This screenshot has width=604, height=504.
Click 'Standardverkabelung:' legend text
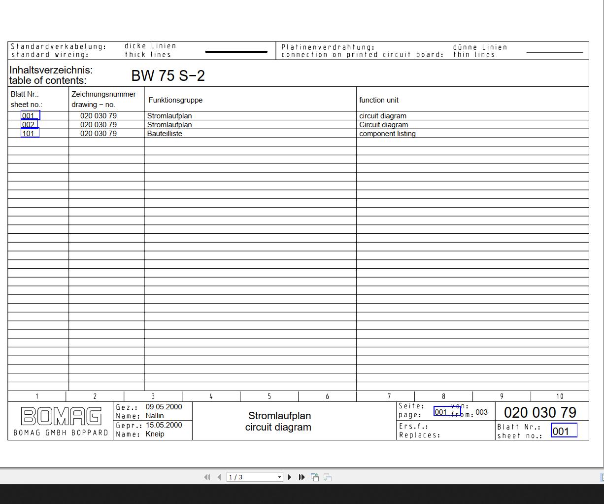(59, 47)
